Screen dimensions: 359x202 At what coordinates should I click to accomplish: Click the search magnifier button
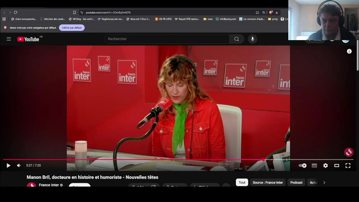[237, 39]
